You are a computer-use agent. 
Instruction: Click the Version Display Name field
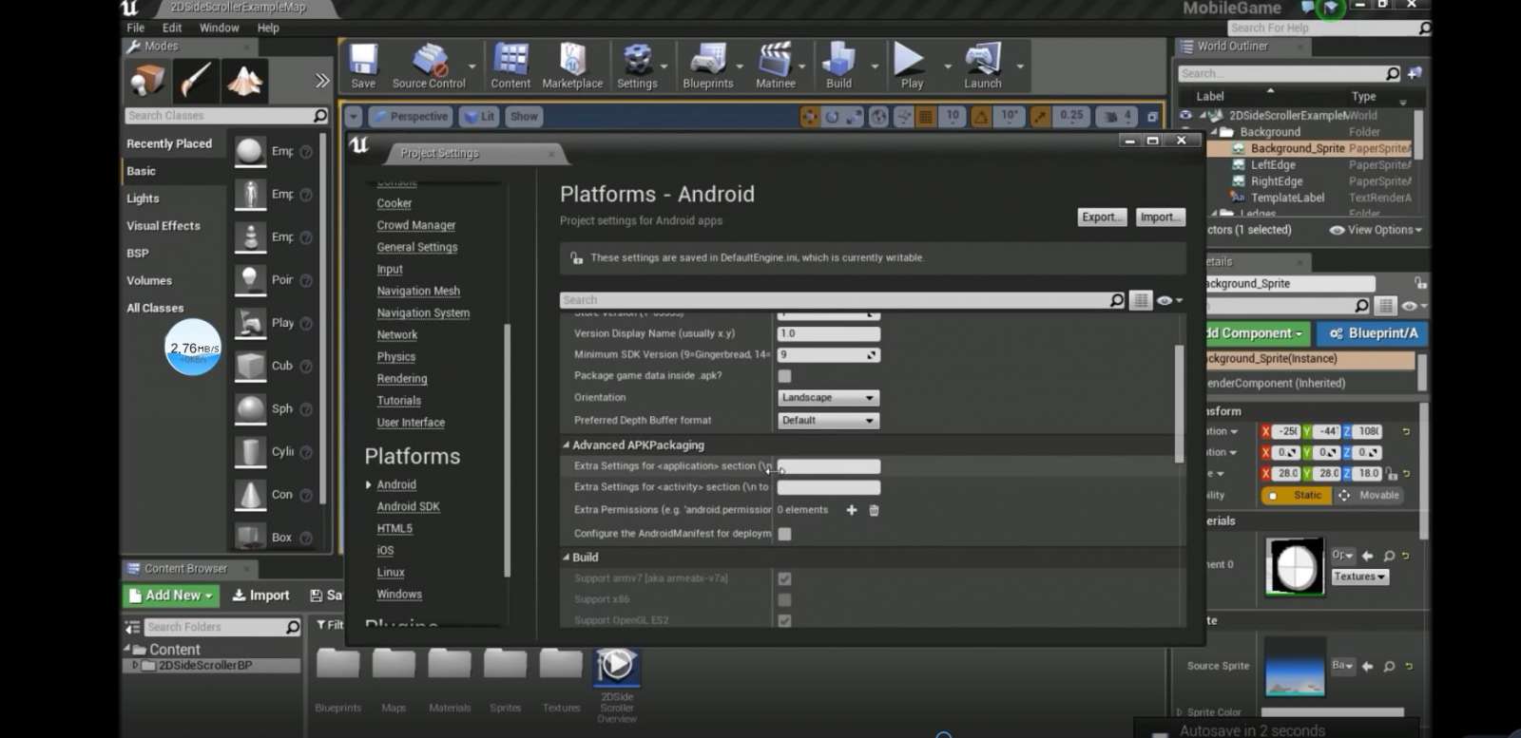coord(828,334)
